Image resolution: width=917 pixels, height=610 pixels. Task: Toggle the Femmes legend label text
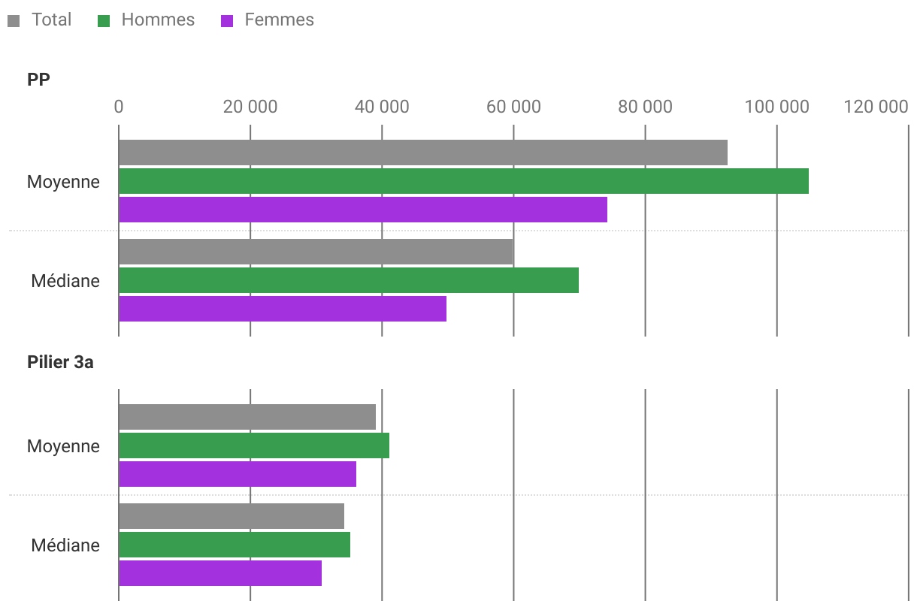click(279, 20)
